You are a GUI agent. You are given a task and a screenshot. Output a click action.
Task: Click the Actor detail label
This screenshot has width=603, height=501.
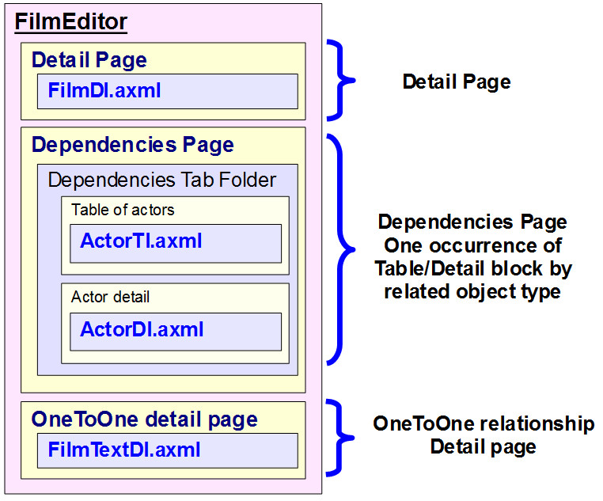point(110,298)
